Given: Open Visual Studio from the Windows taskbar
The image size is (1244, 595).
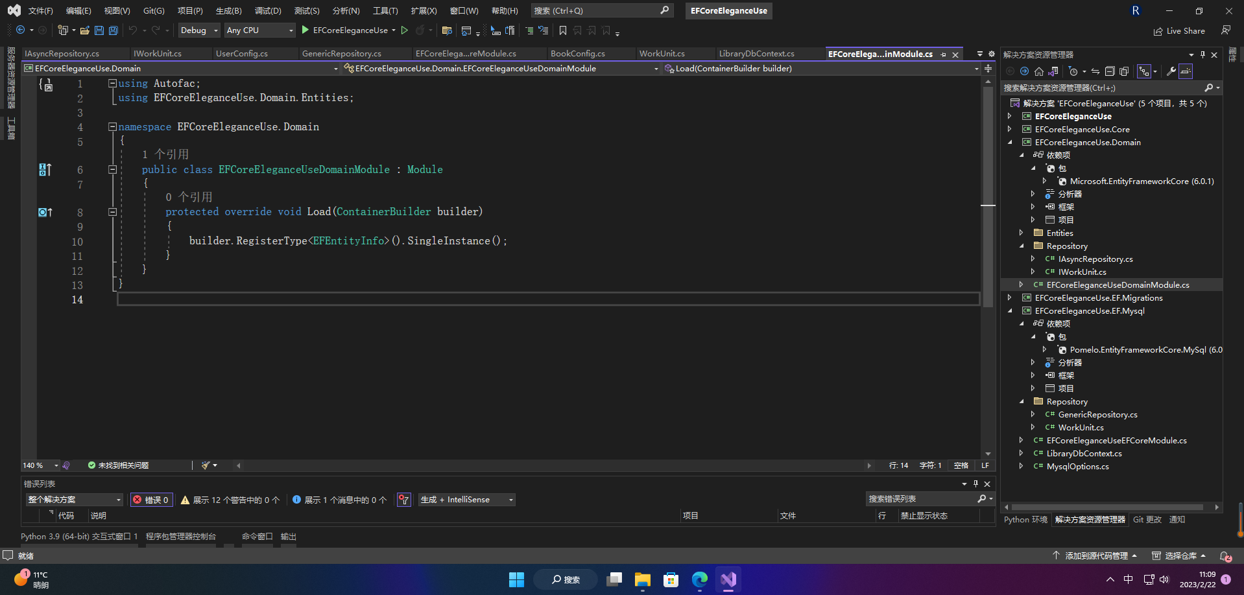Looking at the screenshot, I should (728, 579).
